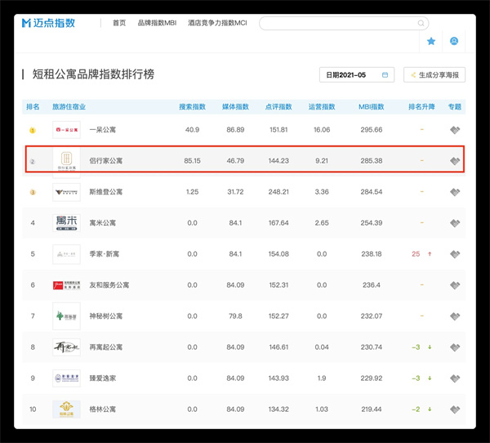Click the 专题 icon for 格林公寓
This screenshot has width=490, height=443.
(x=455, y=409)
